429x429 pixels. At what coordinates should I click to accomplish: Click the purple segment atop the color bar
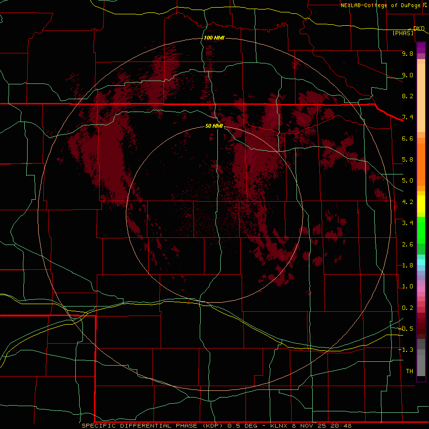[x=421, y=48]
